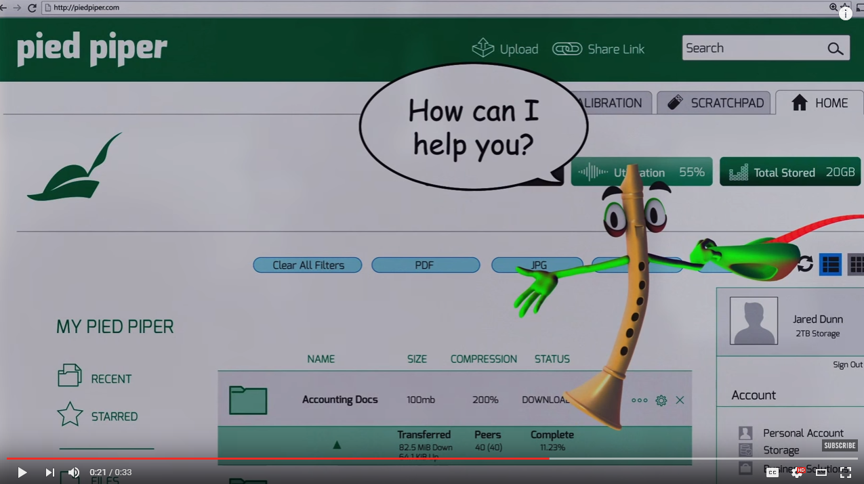Mute the video with the speaker icon
The image size is (864, 484).
click(73, 472)
